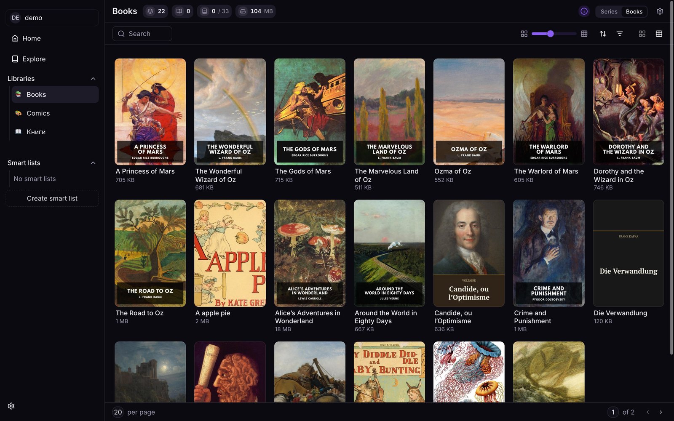Open the Ozma of Oz cover
Screen dimensions: 674x421
coord(469,112)
